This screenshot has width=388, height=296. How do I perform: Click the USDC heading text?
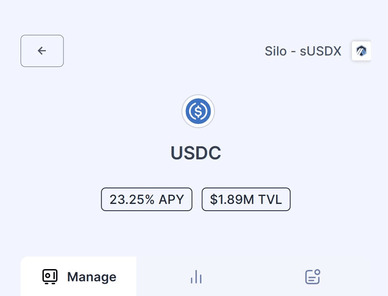pos(196,153)
